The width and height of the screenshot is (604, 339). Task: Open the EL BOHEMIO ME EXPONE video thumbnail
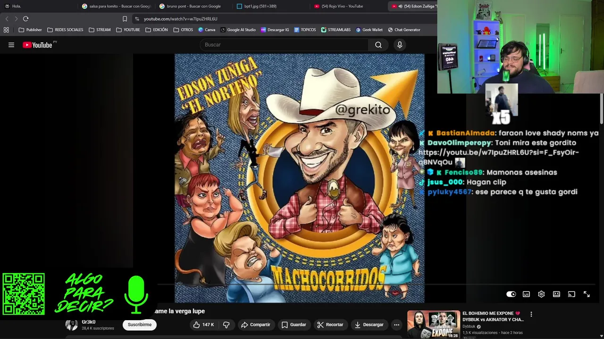pos(433,324)
